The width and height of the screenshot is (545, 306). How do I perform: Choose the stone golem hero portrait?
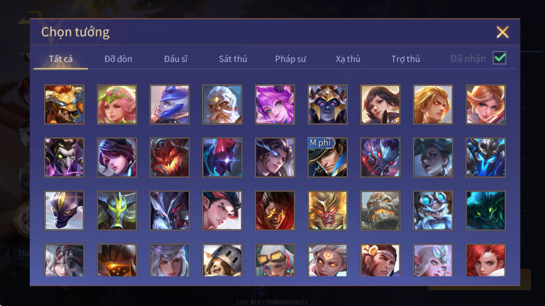click(380, 211)
